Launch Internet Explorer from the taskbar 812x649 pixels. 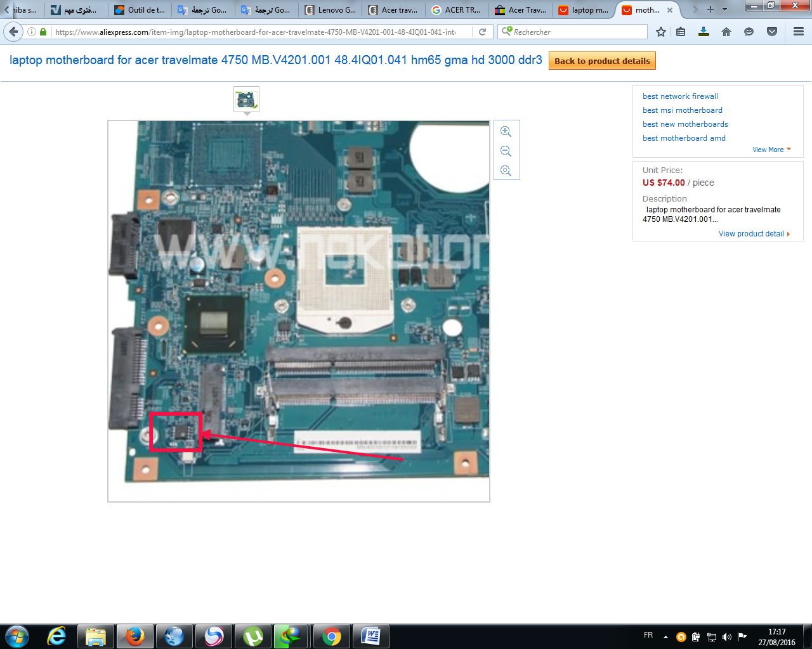[x=56, y=636]
